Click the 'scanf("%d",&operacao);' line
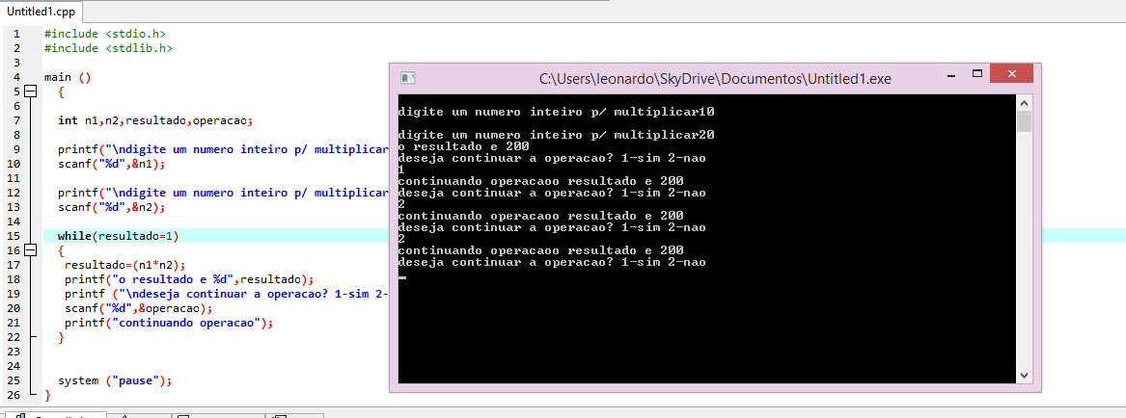The height and width of the screenshot is (418, 1126). (x=139, y=308)
